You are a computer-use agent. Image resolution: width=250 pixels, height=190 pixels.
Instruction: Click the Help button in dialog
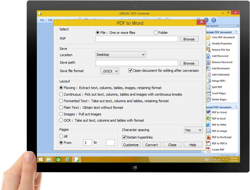[193, 145]
